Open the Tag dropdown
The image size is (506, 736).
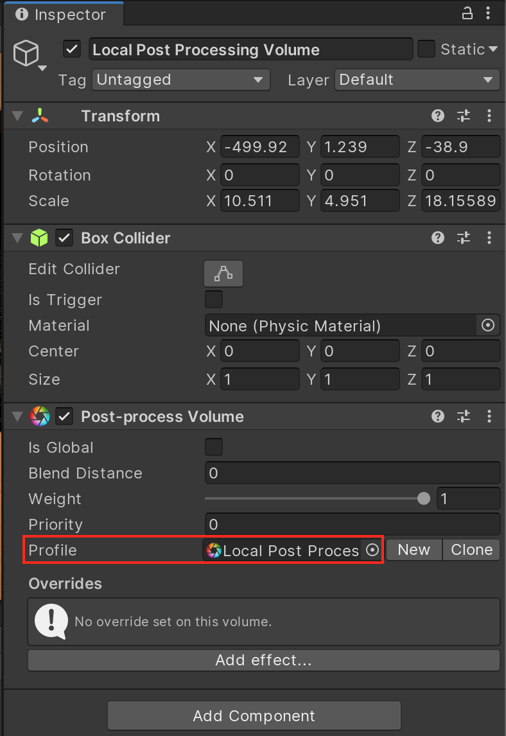point(180,80)
